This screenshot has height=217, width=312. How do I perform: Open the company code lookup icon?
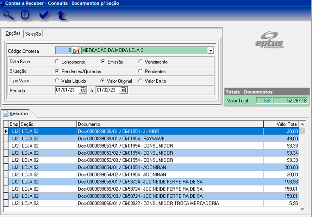click(x=76, y=51)
